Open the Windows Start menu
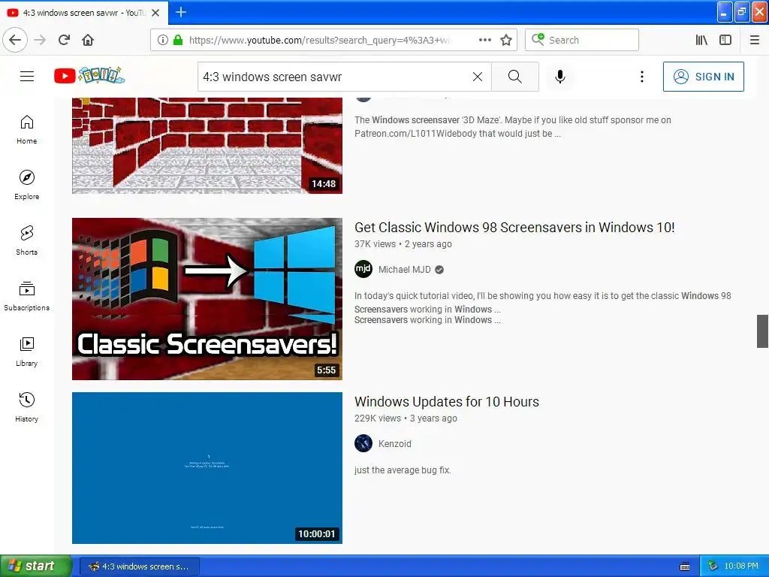Image resolution: width=769 pixels, height=577 pixels. coord(35,566)
